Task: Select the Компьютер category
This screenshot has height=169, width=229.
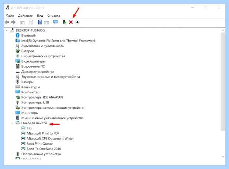Action: [x=30, y=92]
